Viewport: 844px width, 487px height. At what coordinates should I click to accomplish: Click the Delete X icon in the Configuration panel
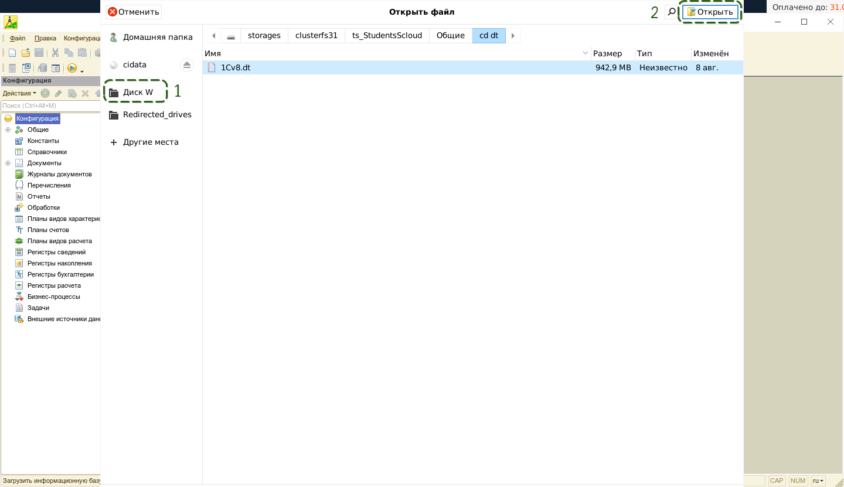85,93
